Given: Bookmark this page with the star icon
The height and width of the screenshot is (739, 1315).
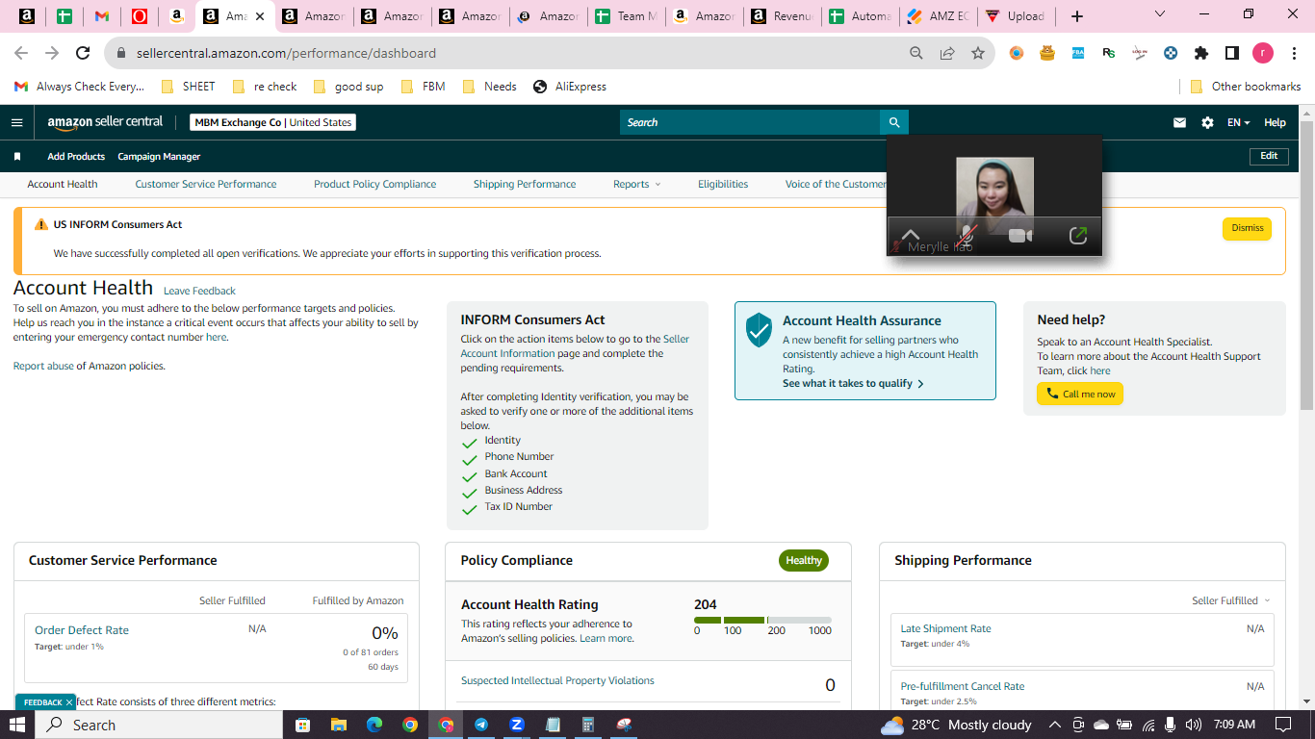Looking at the screenshot, I should [978, 53].
